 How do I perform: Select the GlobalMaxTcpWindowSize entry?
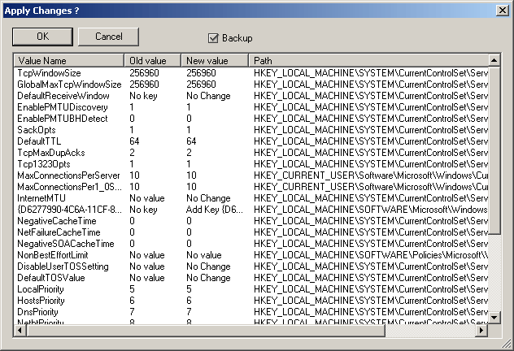(x=69, y=84)
